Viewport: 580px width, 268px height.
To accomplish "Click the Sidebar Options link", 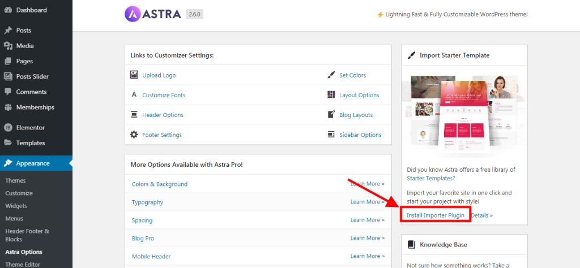I will coord(360,135).
